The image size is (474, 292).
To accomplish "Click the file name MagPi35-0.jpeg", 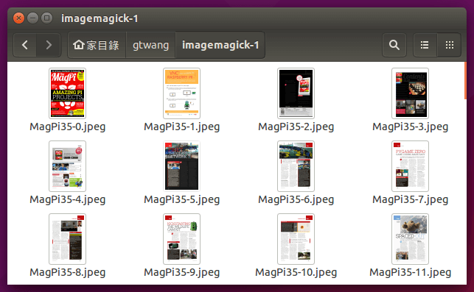I will click(67, 127).
